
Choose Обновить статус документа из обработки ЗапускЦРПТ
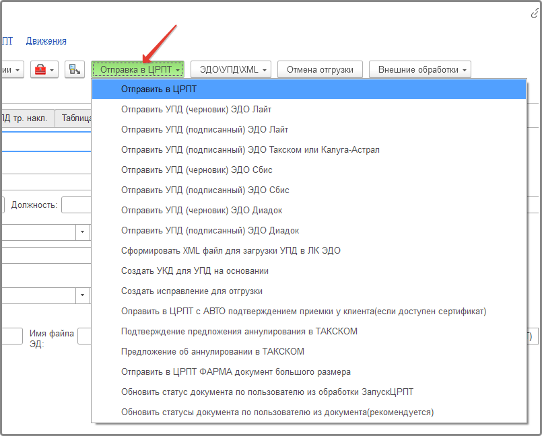coord(309,392)
